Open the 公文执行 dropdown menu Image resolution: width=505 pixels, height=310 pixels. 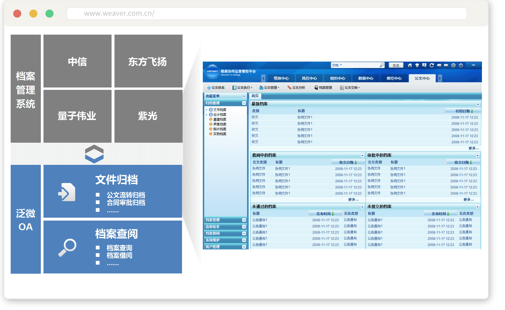243,88
